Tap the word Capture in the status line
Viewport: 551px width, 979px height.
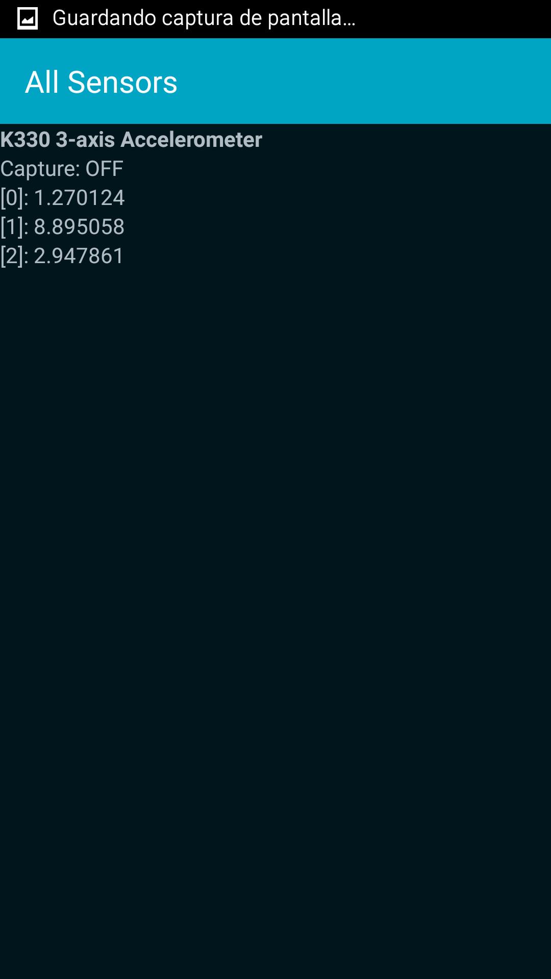tap(38, 169)
